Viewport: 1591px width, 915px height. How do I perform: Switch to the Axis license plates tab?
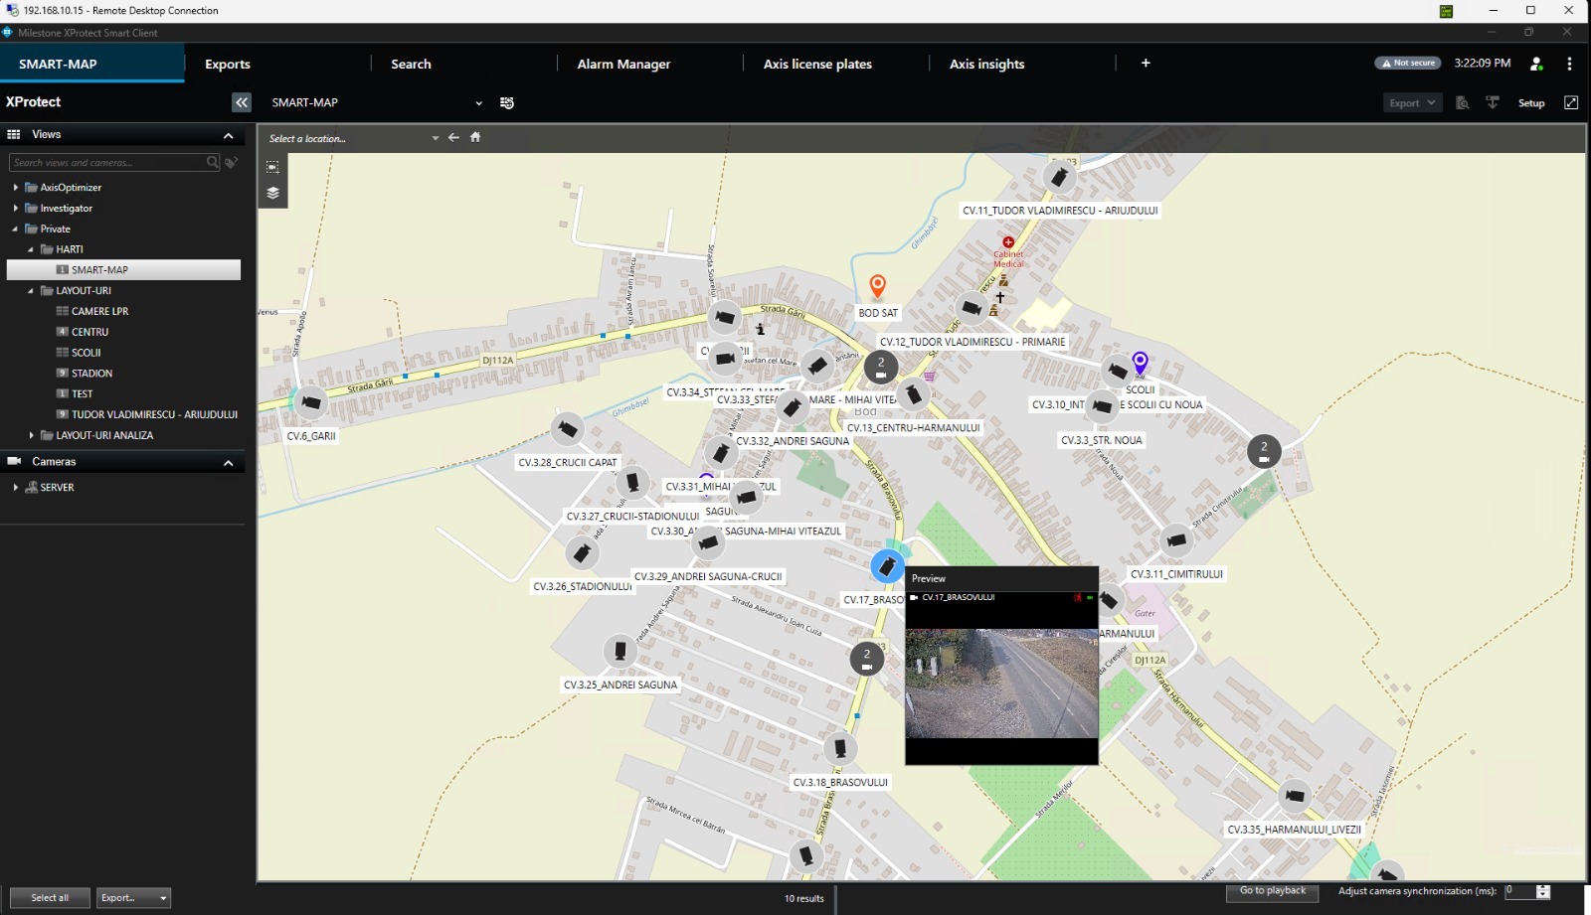click(x=817, y=64)
